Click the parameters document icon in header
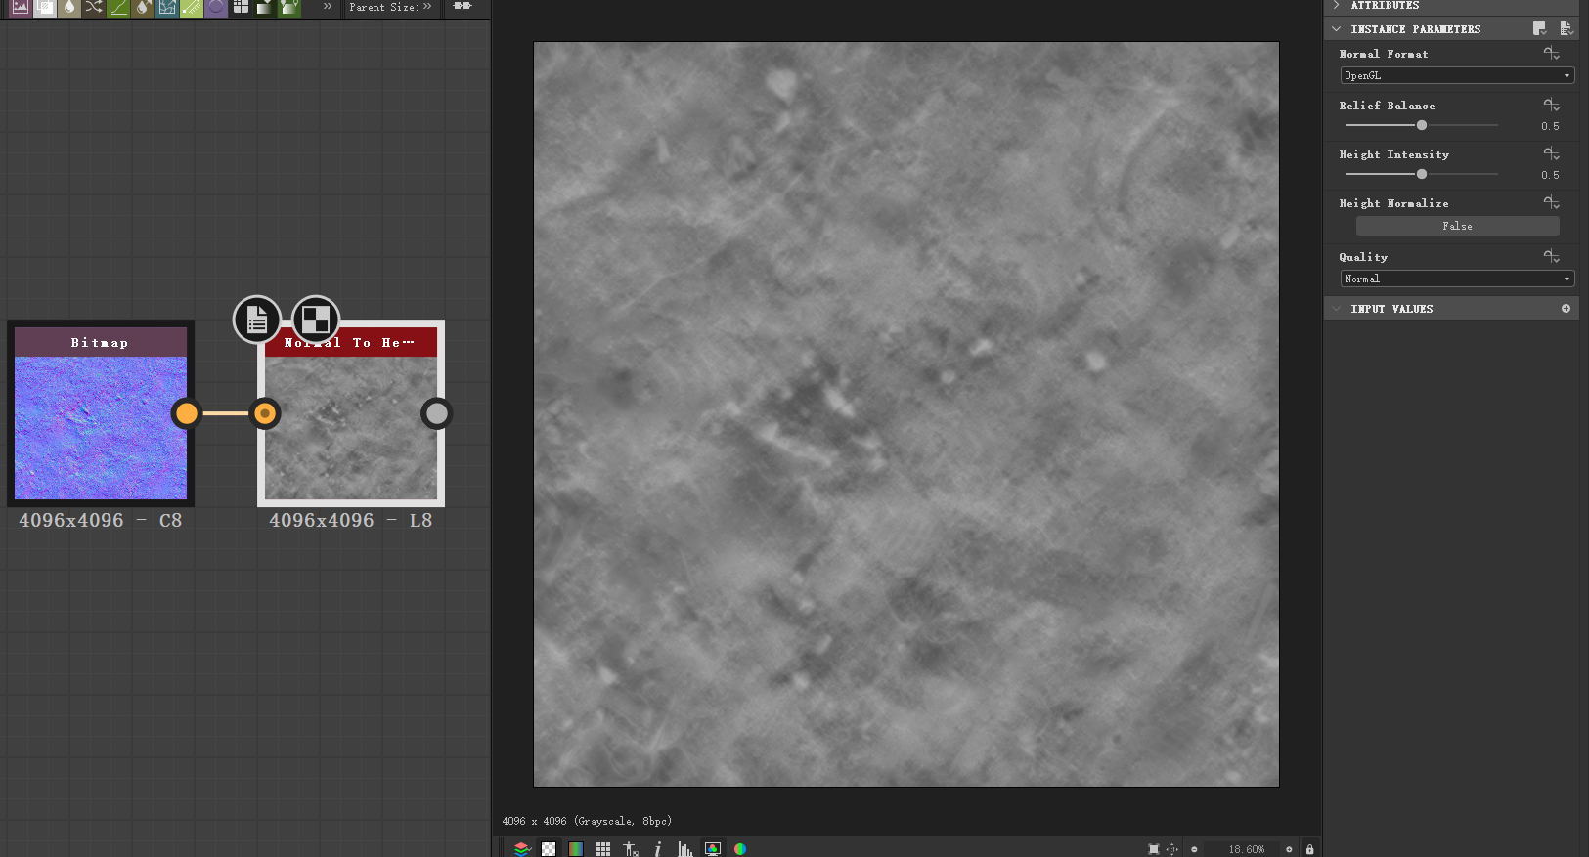1589x857 pixels. tap(1566, 28)
